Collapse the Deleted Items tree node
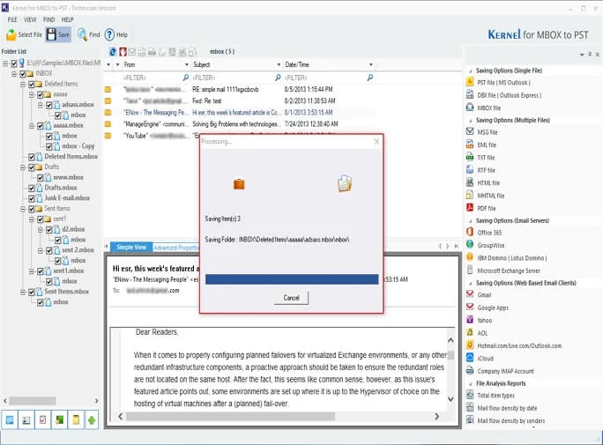Screen dimensions: 603x445 click(x=23, y=84)
